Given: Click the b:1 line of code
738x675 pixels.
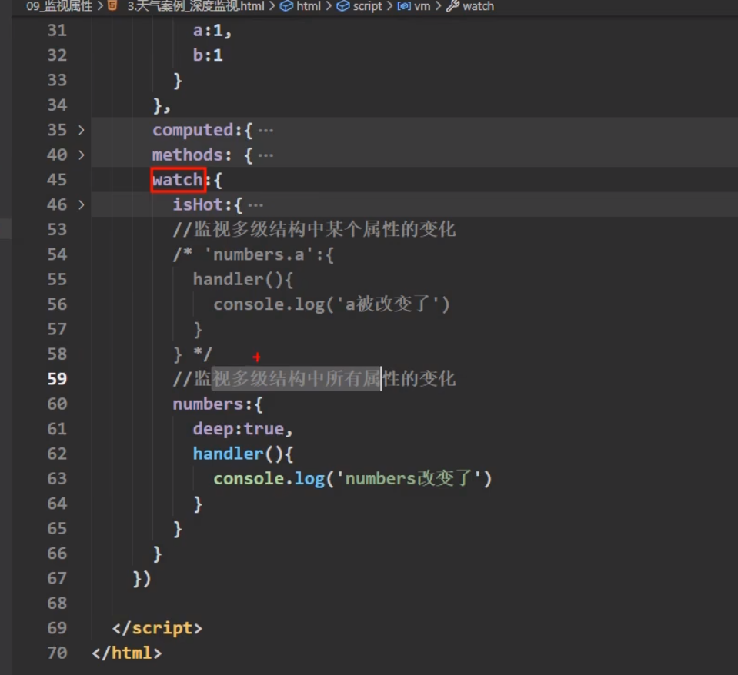Looking at the screenshot, I should 208,55.
